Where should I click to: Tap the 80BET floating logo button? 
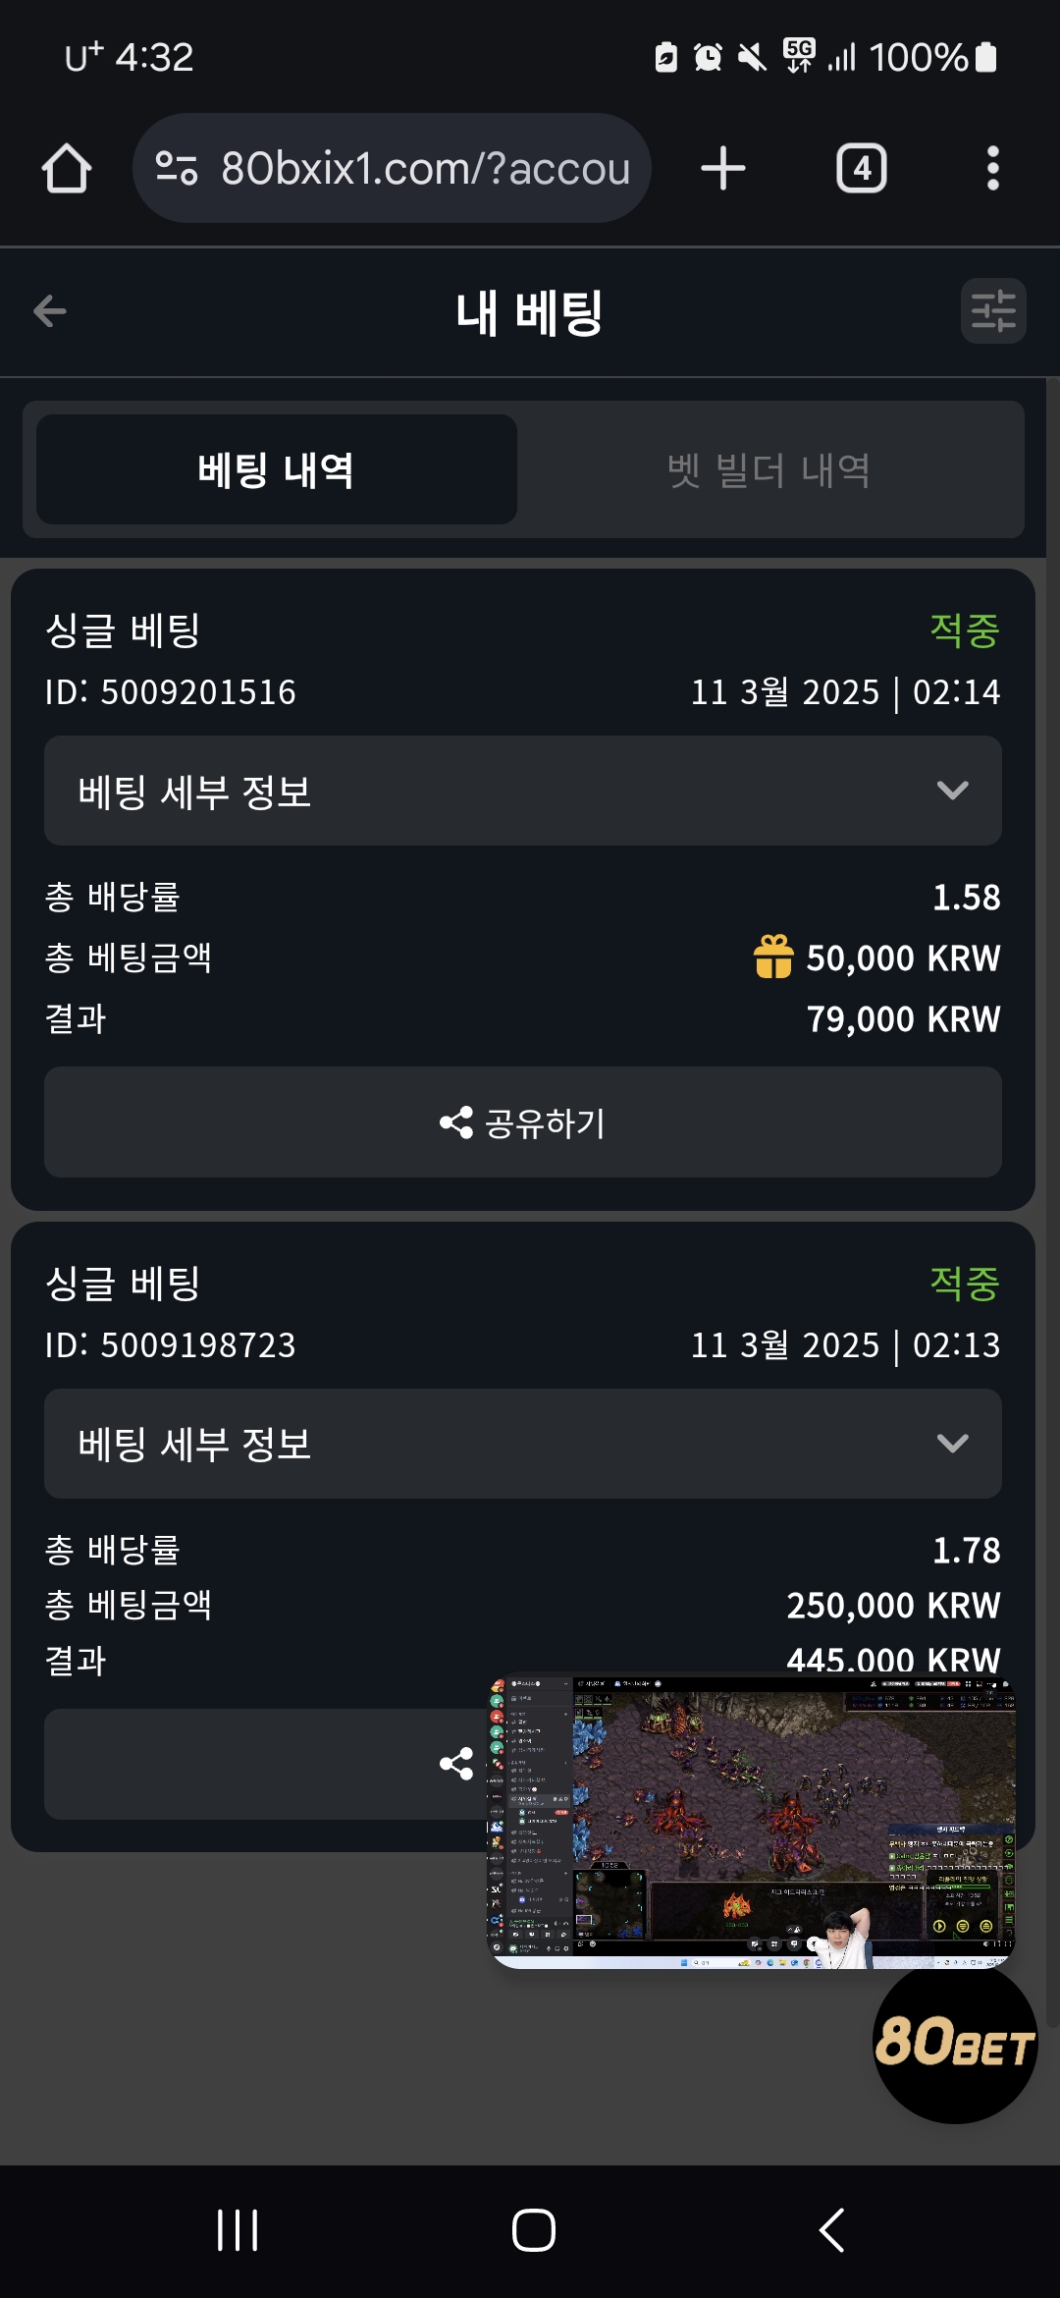(x=954, y=2043)
